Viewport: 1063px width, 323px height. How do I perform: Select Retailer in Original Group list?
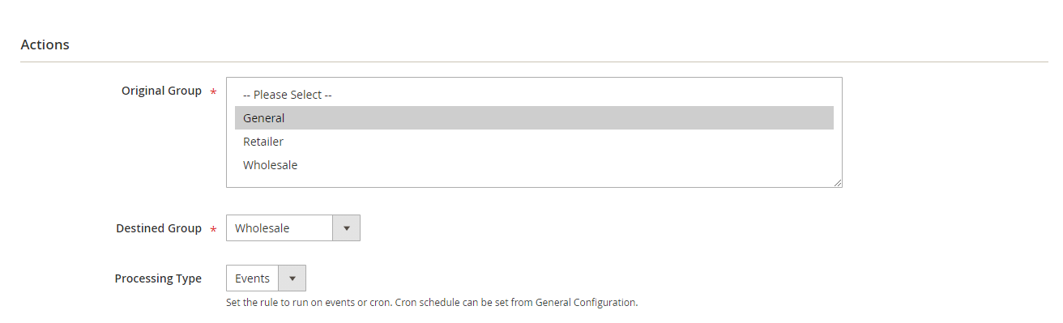534,142
